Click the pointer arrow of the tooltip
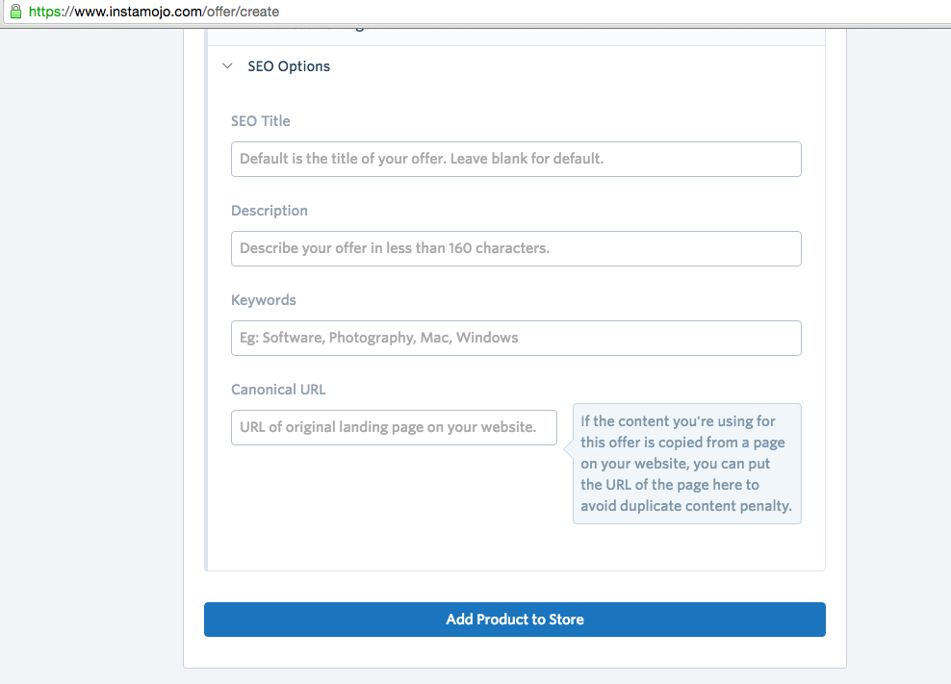 coord(569,445)
